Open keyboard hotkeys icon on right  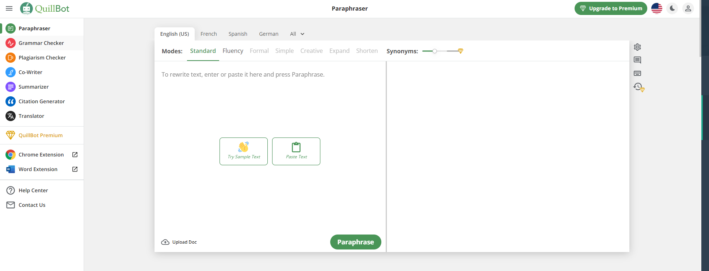pos(637,73)
